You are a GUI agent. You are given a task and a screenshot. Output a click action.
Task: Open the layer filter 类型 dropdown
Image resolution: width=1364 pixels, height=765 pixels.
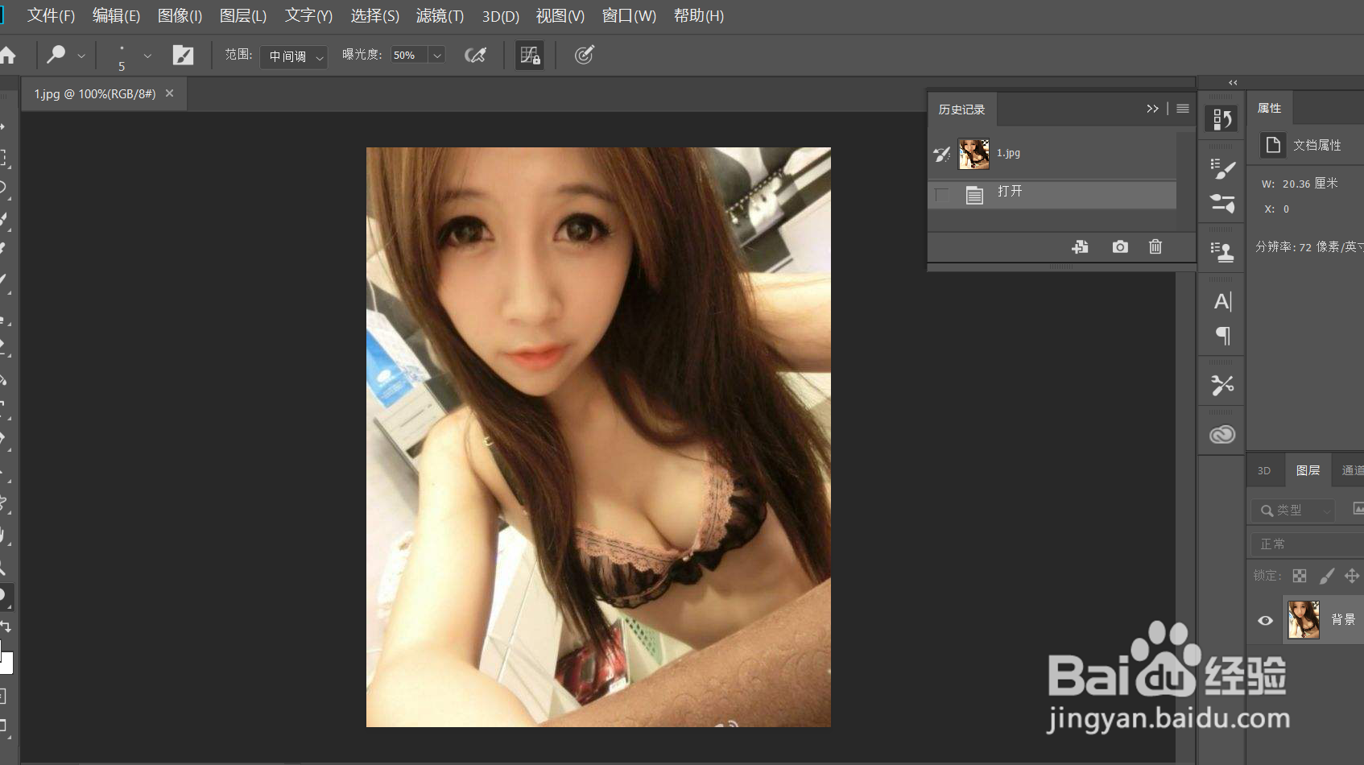[1295, 511]
